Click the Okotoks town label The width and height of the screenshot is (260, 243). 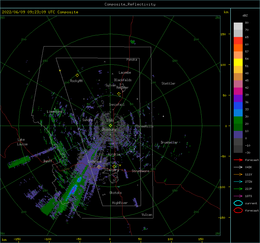coord(116,193)
